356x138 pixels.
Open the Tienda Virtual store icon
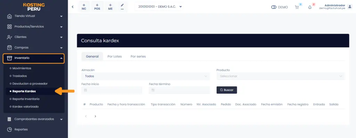(9, 16)
